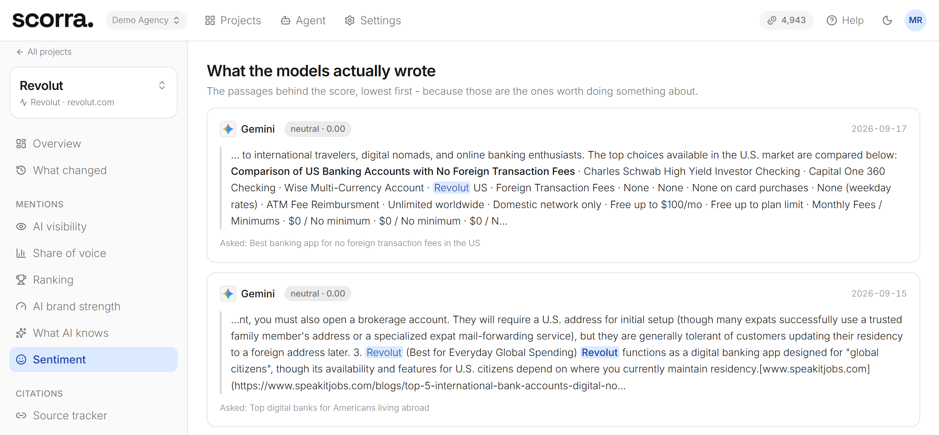Go back to All projects

coord(44,52)
